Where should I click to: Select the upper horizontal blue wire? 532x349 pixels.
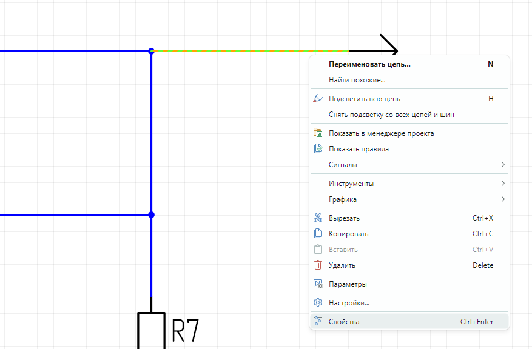click(x=75, y=51)
